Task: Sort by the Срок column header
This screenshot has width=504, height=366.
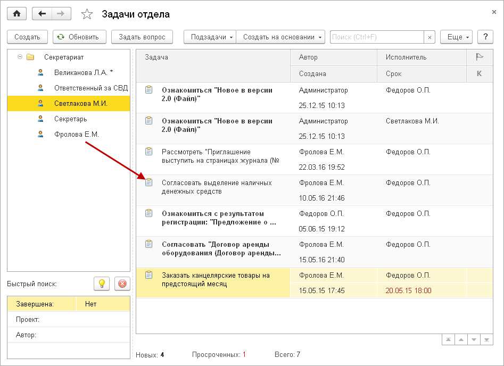Action: click(x=422, y=74)
